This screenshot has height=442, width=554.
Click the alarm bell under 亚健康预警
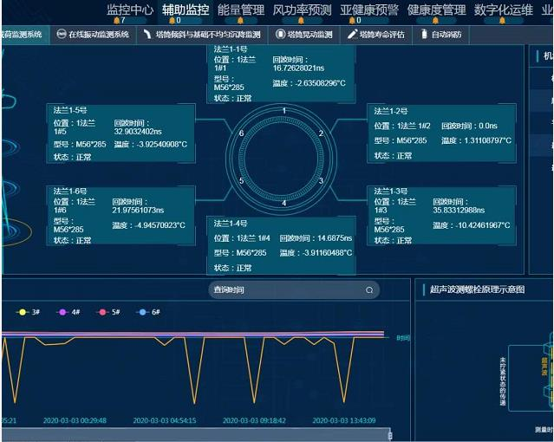point(352,21)
